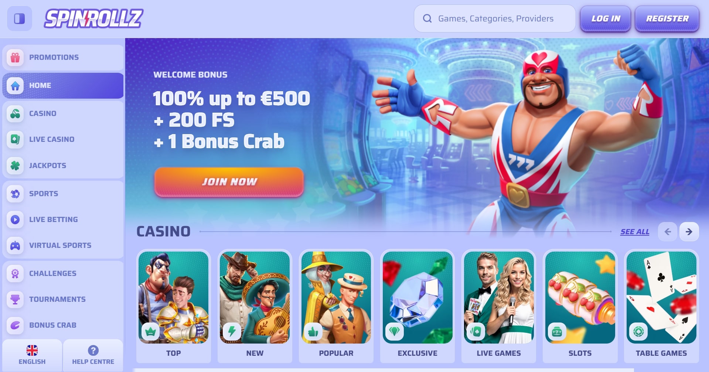Viewport: 709px width, 372px height.
Task: Click the Jackpots clover icon
Action: (15, 165)
